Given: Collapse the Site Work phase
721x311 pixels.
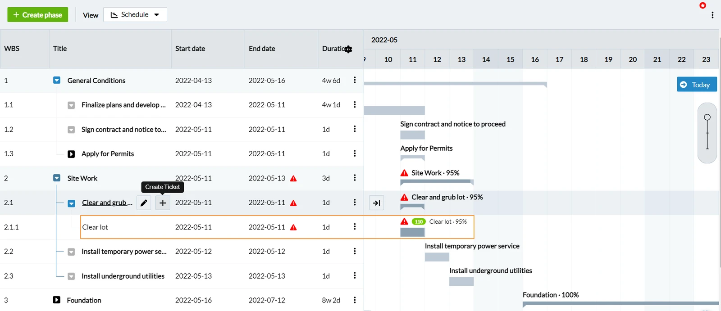Looking at the screenshot, I should [x=57, y=178].
